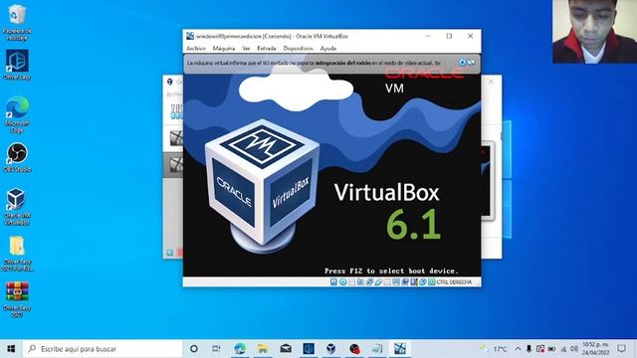Open the clock and date flyout
This screenshot has height=358, width=637.
(x=595, y=349)
